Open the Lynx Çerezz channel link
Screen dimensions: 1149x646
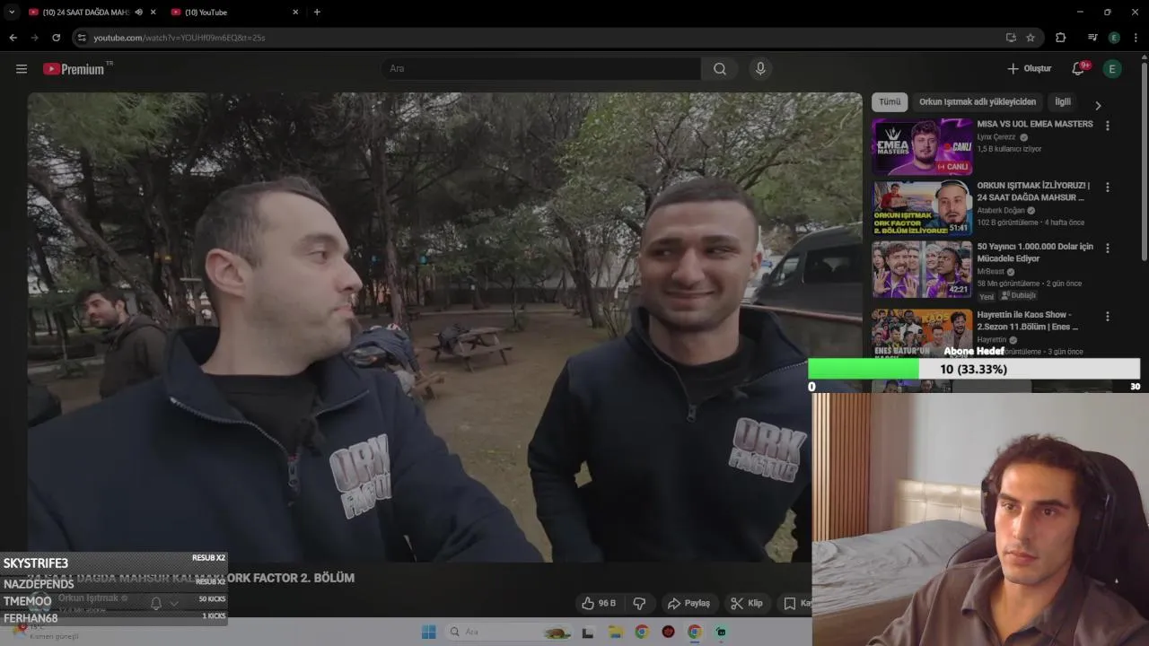click(996, 137)
